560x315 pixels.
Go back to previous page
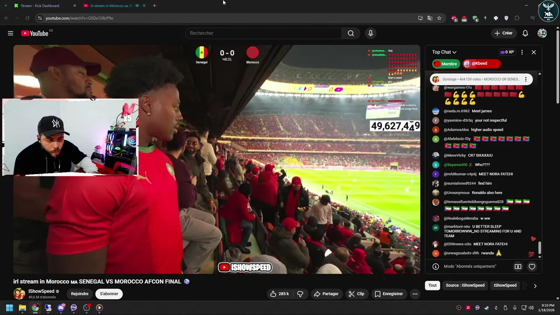(6, 18)
